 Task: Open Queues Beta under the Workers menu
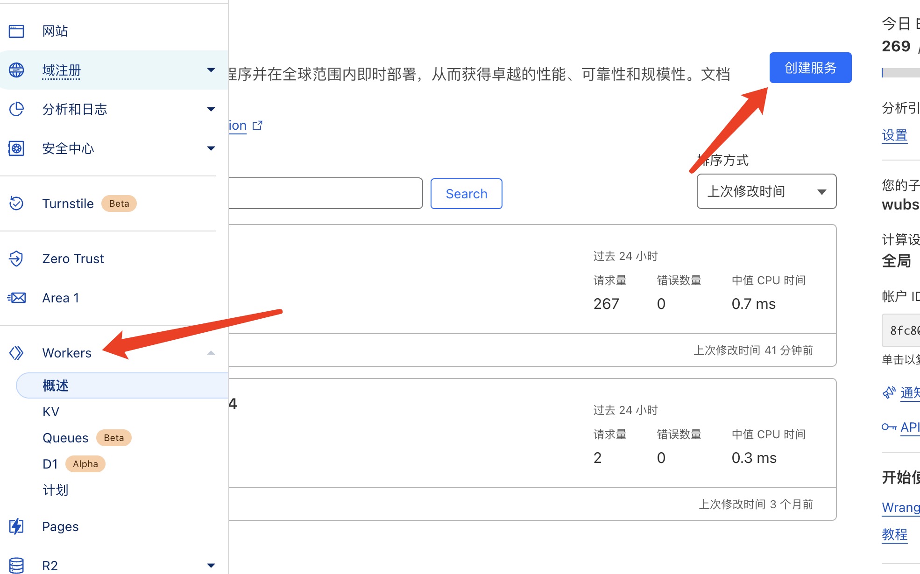(x=65, y=438)
